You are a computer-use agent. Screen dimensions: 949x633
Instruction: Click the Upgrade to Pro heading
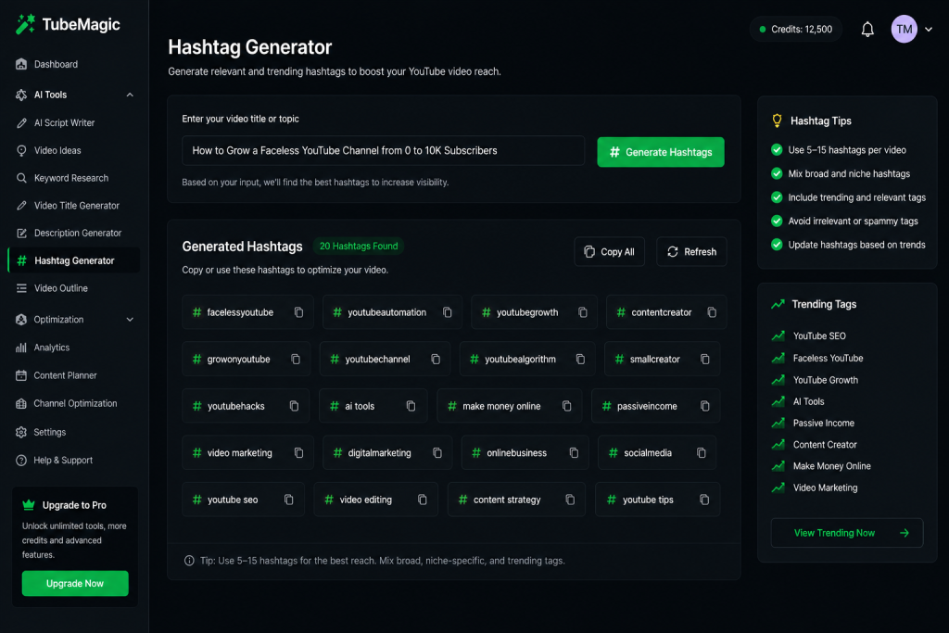click(x=74, y=505)
